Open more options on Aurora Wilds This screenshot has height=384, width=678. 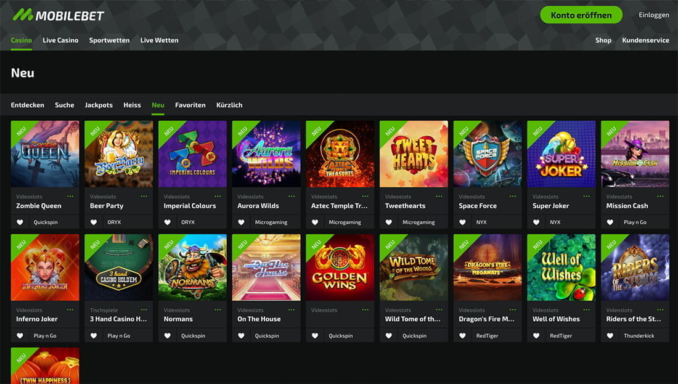pos(292,197)
